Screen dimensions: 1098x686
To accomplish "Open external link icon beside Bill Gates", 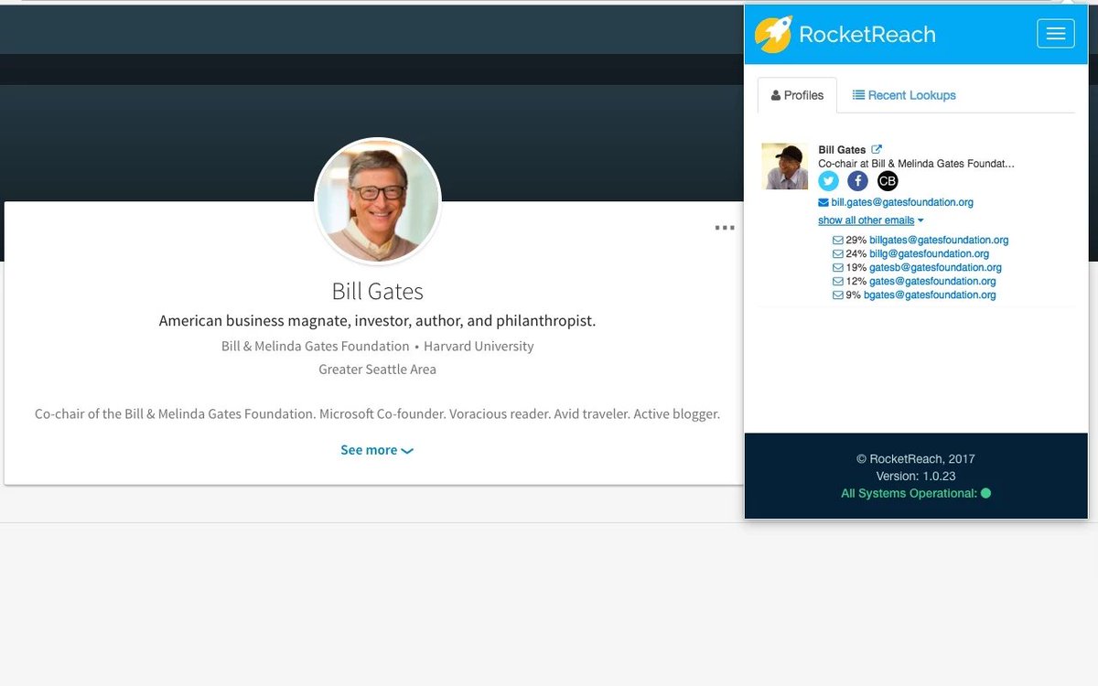I will pos(877,150).
